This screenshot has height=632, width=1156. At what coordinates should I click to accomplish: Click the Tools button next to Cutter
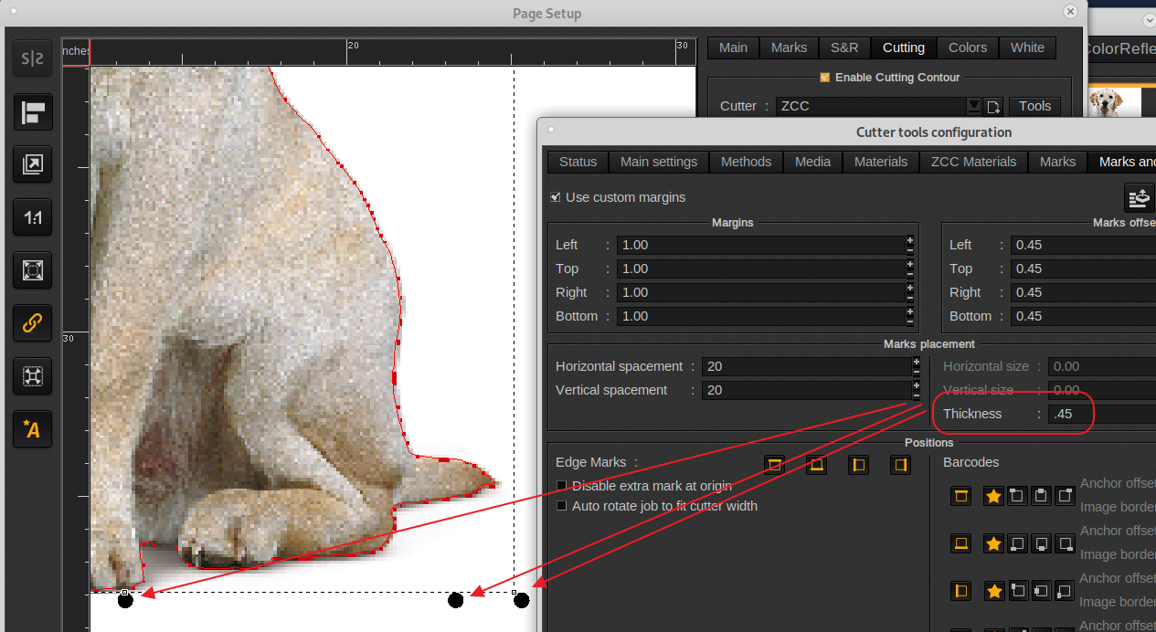[1034, 106]
